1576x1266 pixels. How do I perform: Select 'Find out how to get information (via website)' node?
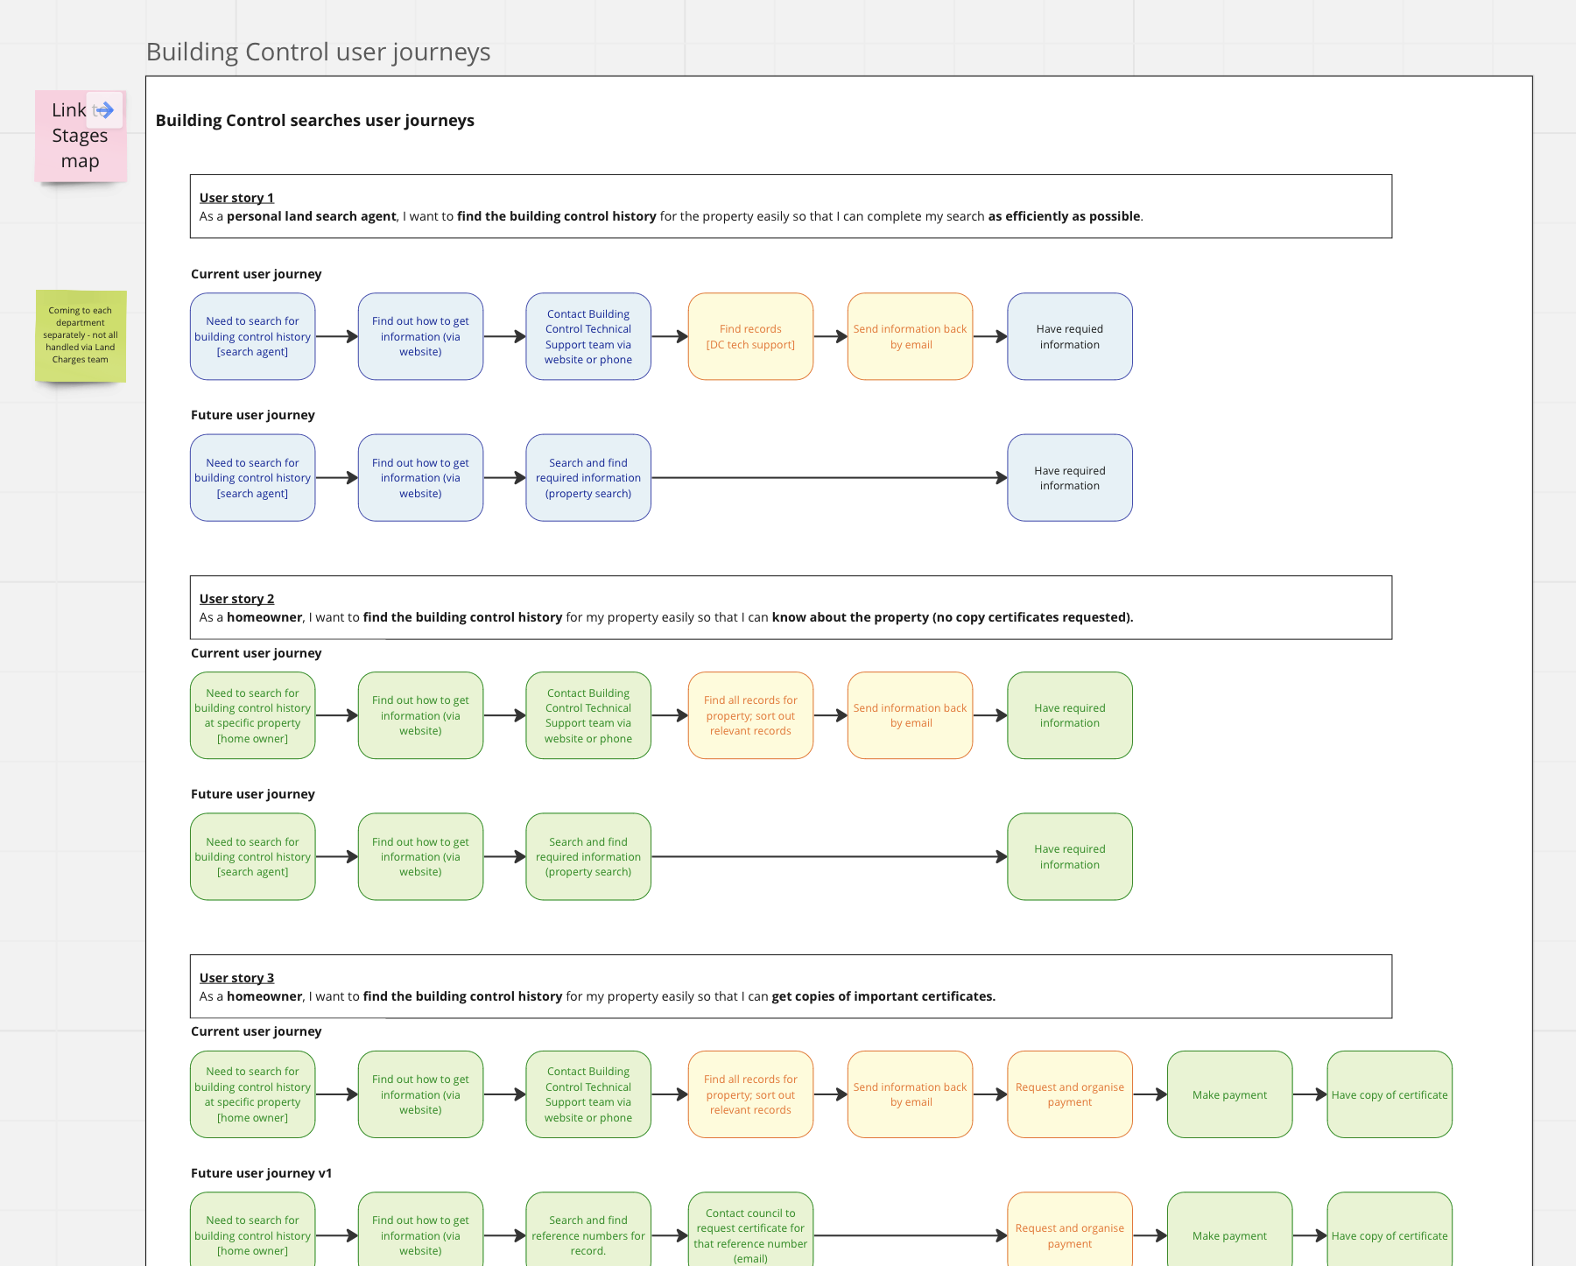[x=420, y=336]
